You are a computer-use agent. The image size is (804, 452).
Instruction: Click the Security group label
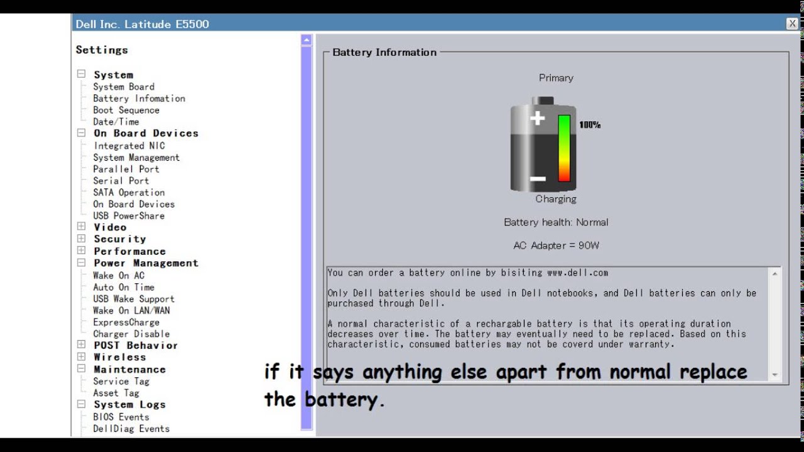pos(120,239)
